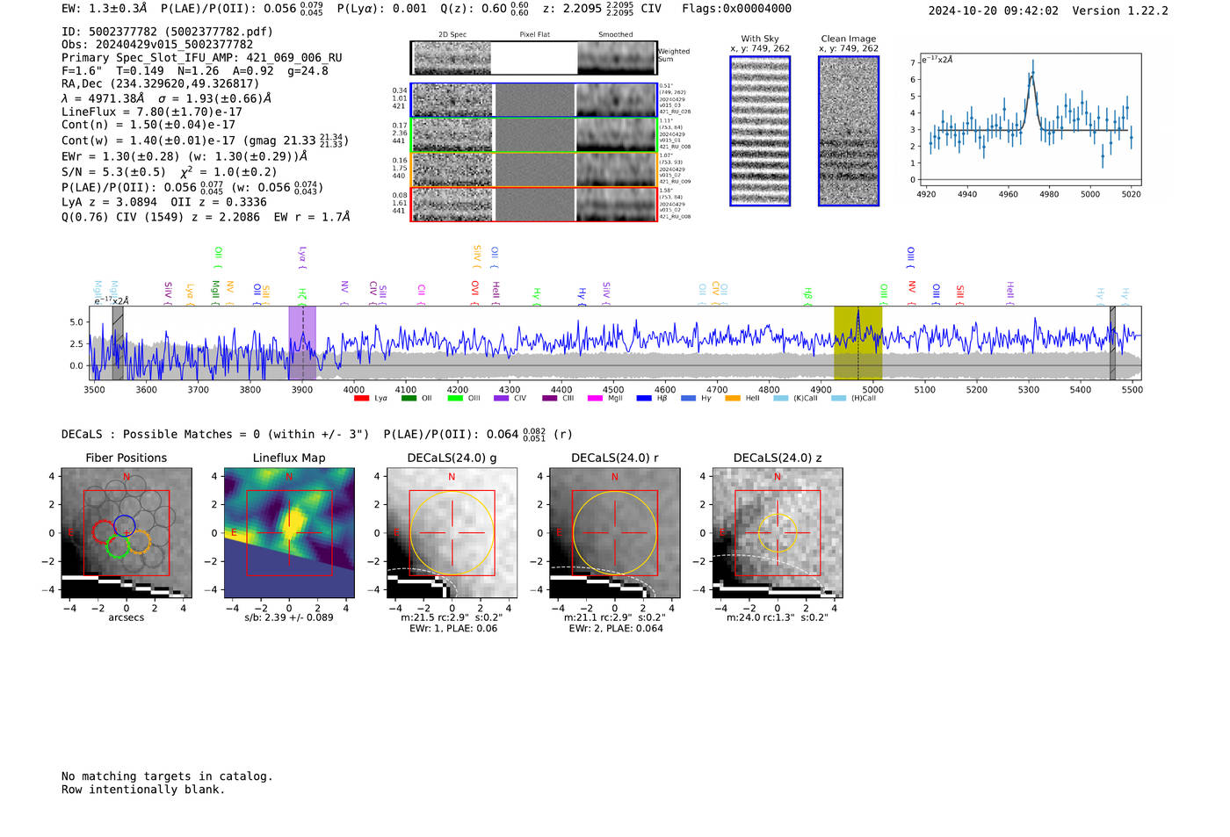The width and height of the screenshot is (1230, 837).
Task: Click the gray hatched band near 5460Å
Action: (x=1112, y=343)
